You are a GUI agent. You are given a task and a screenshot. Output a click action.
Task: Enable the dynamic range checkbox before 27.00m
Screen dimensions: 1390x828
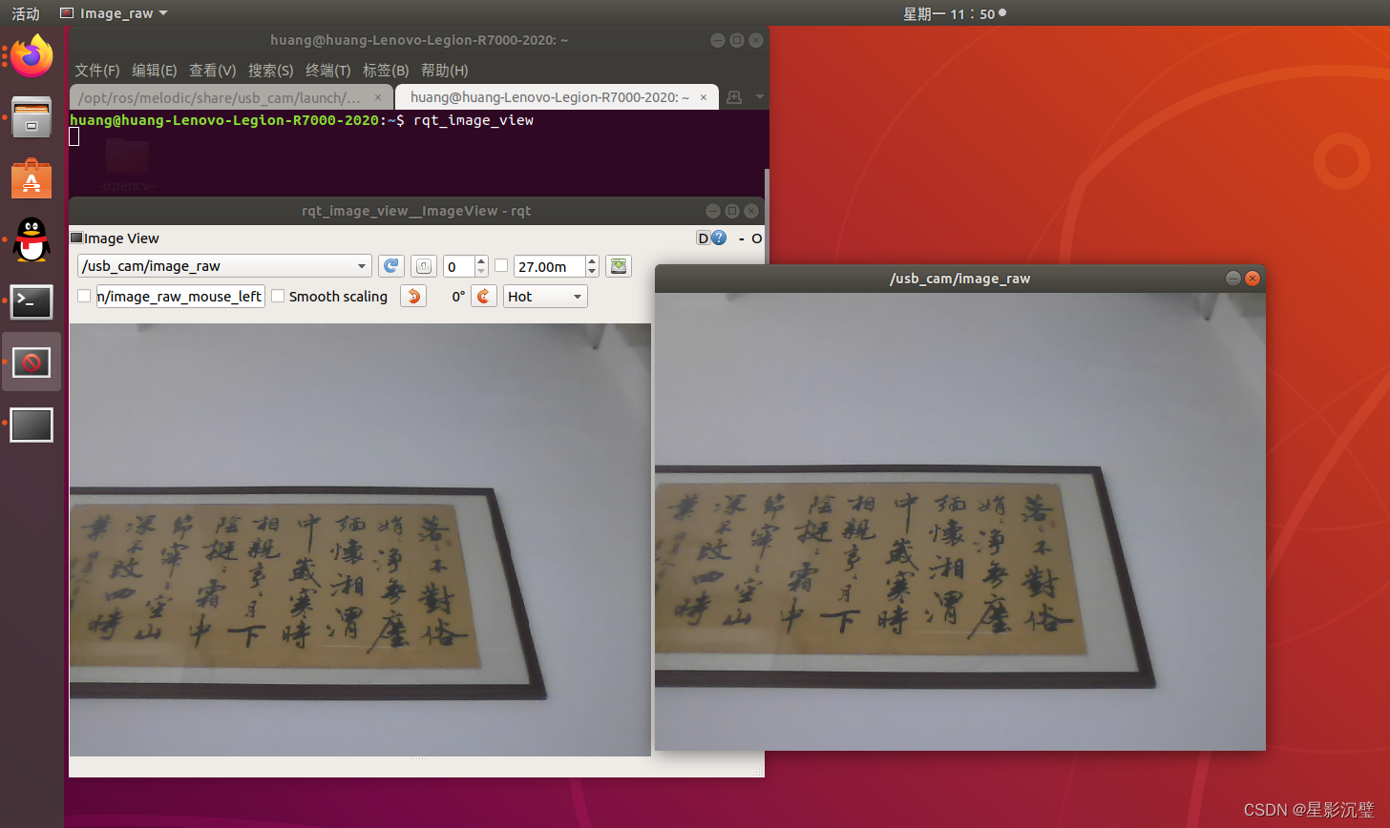click(x=501, y=265)
